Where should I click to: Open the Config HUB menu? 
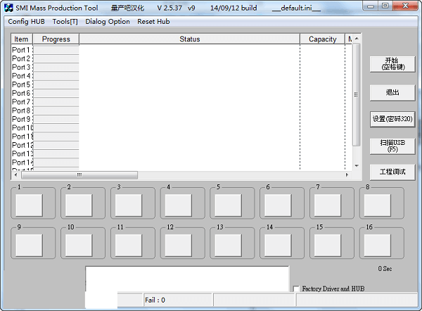coord(26,21)
